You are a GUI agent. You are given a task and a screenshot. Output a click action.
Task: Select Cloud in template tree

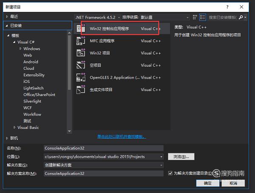(x=29, y=68)
